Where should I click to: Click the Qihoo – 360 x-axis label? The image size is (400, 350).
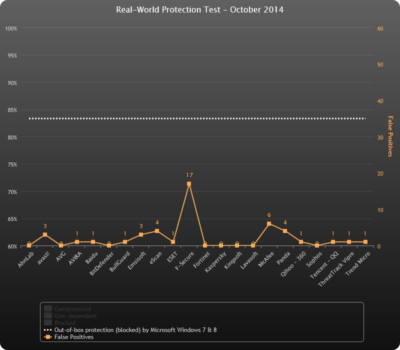[x=293, y=264]
